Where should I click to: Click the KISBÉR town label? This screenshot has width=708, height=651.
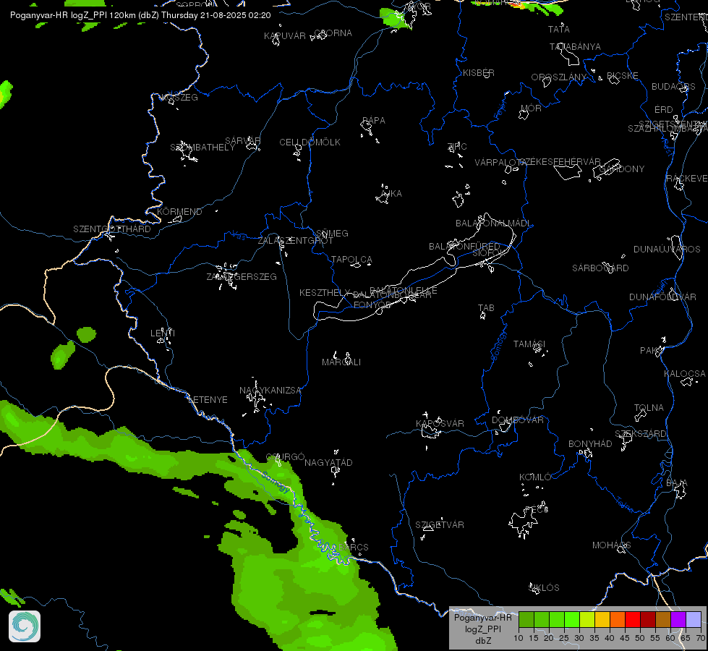[x=479, y=73]
